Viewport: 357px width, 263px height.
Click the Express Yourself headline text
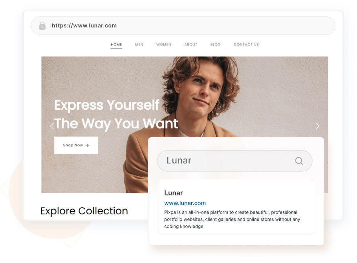[106, 105]
